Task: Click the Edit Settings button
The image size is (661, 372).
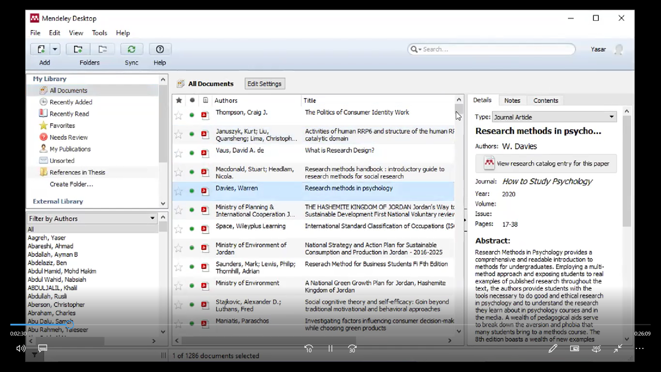Action: 264,84
